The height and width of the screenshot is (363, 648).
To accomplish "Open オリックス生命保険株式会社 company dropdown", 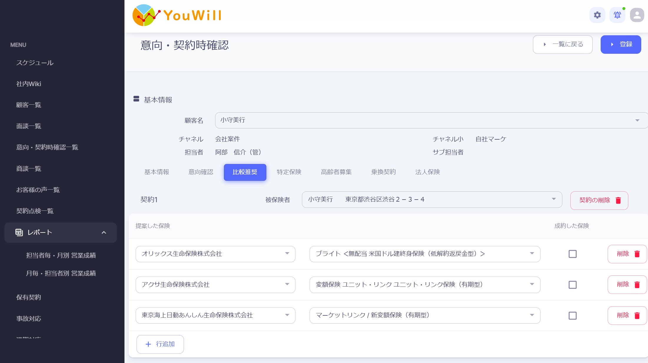I will pyautogui.click(x=215, y=254).
